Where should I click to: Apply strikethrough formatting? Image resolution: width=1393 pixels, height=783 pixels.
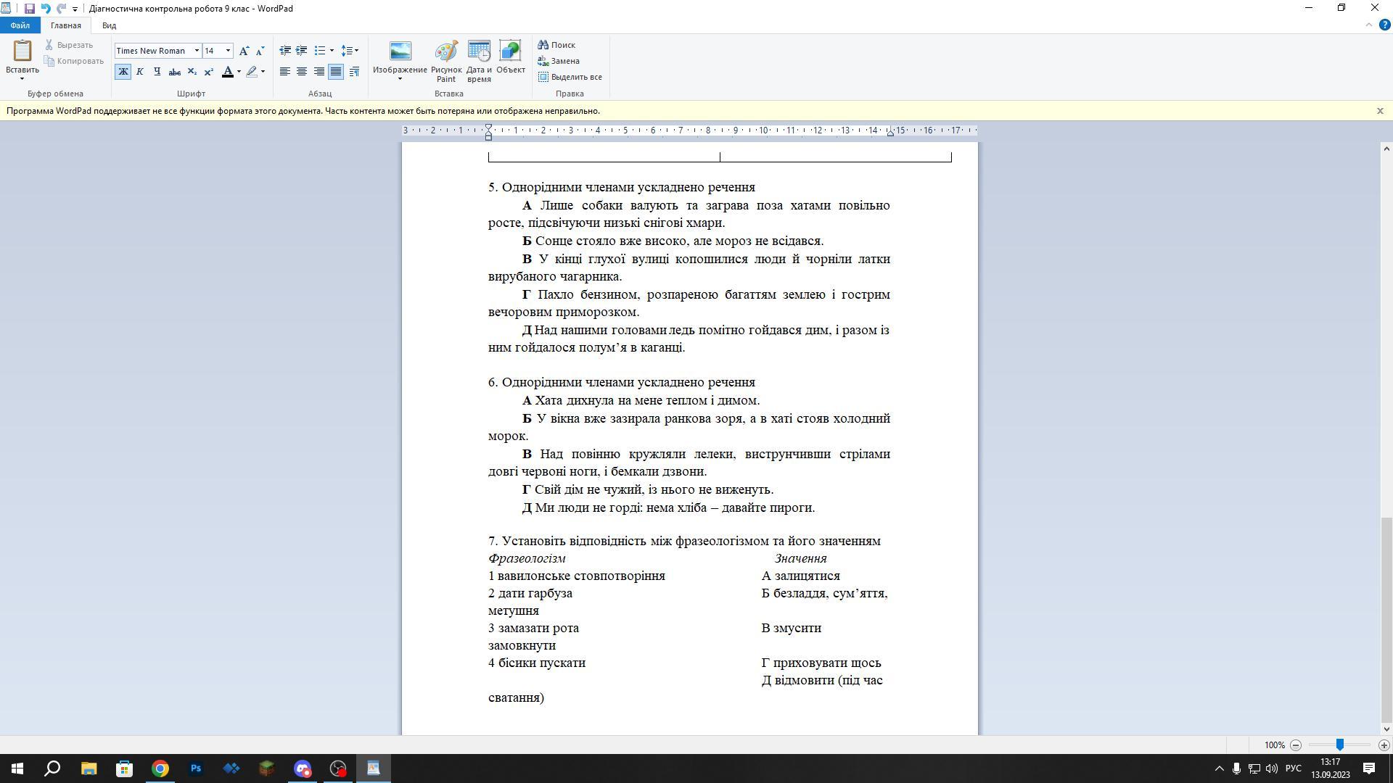pos(174,72)
